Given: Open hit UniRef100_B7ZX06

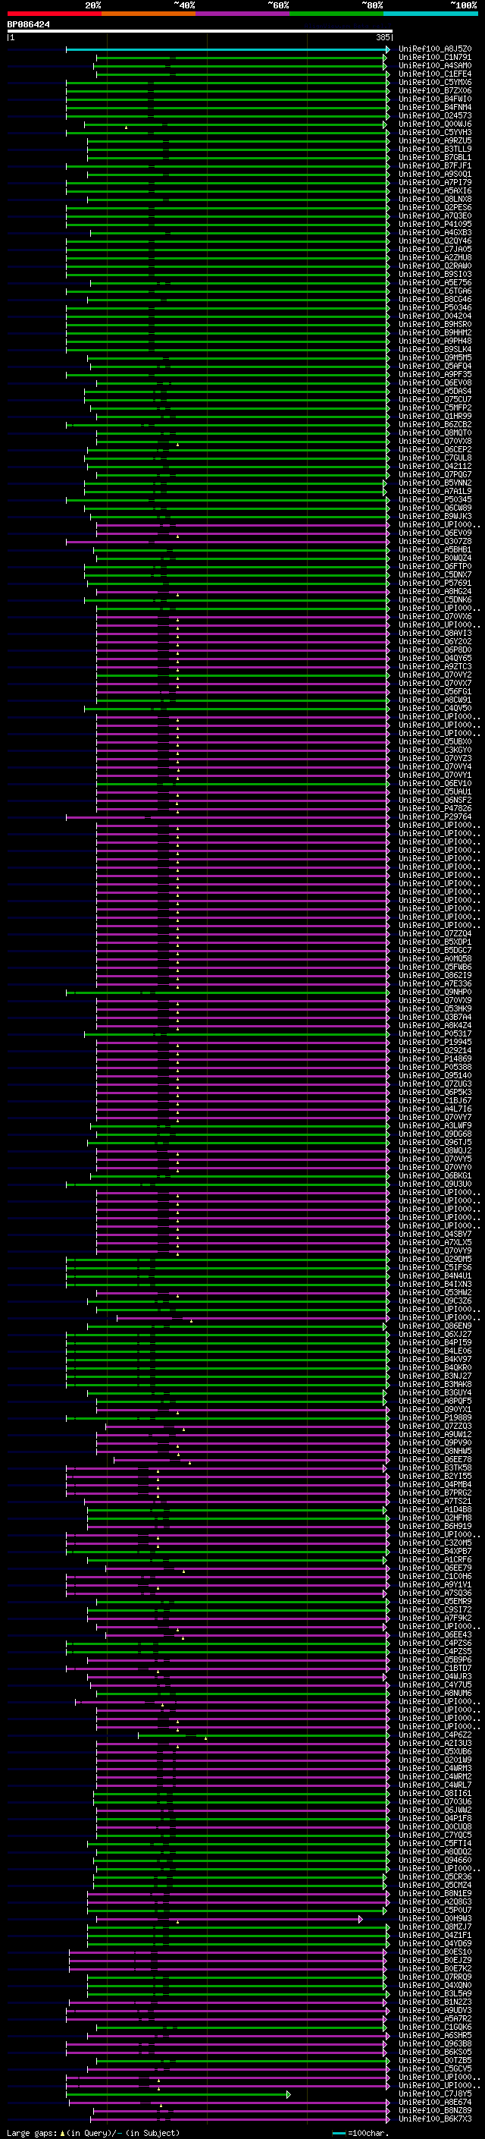Looking at the screenshot, I should (x=435, y=90).
